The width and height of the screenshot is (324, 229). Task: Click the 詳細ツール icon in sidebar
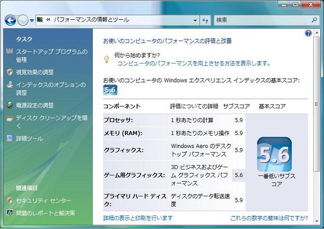9,138
